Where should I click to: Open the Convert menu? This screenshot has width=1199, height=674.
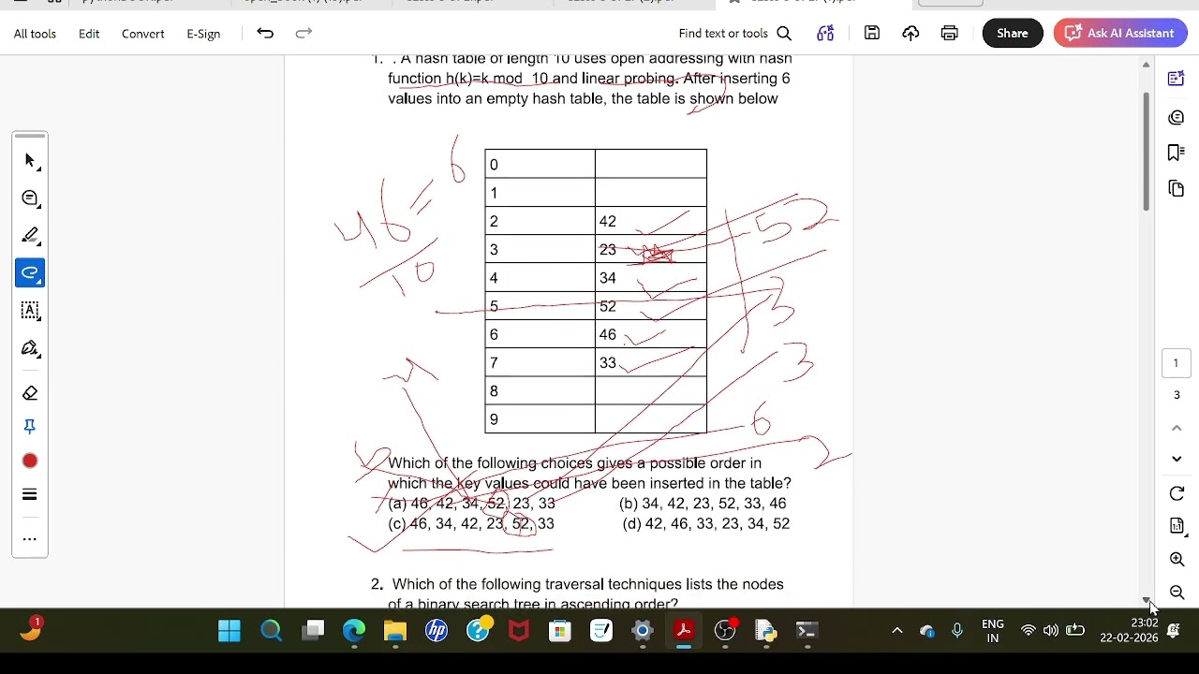tap(142, 34)
